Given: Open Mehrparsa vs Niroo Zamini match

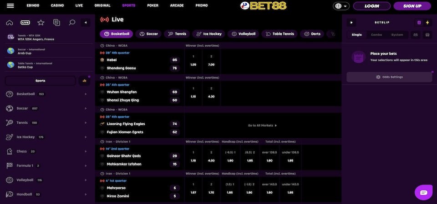Looking at the screenshot, I should click(x=139, y=189).
